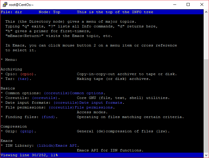The image size is (209, 158).
Task: Click the vertical scrollbar thumb
Action: pos(206,106)
